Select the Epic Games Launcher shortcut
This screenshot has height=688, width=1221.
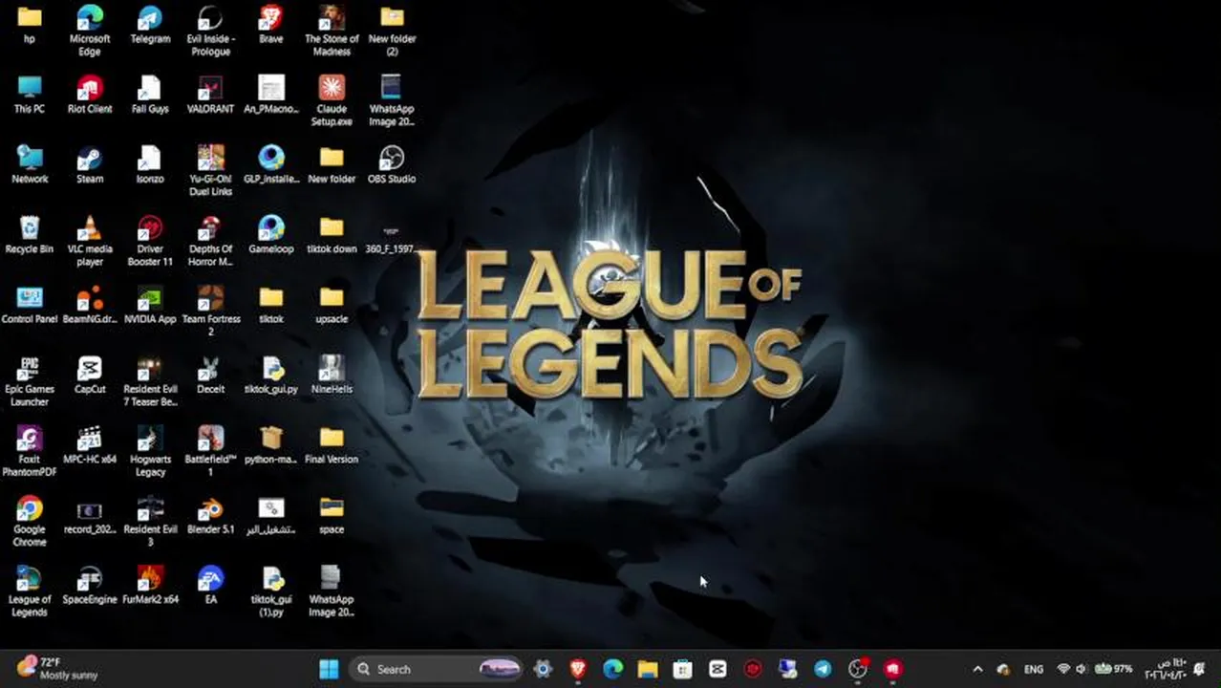pyautogui.click(x=30, y=380)
